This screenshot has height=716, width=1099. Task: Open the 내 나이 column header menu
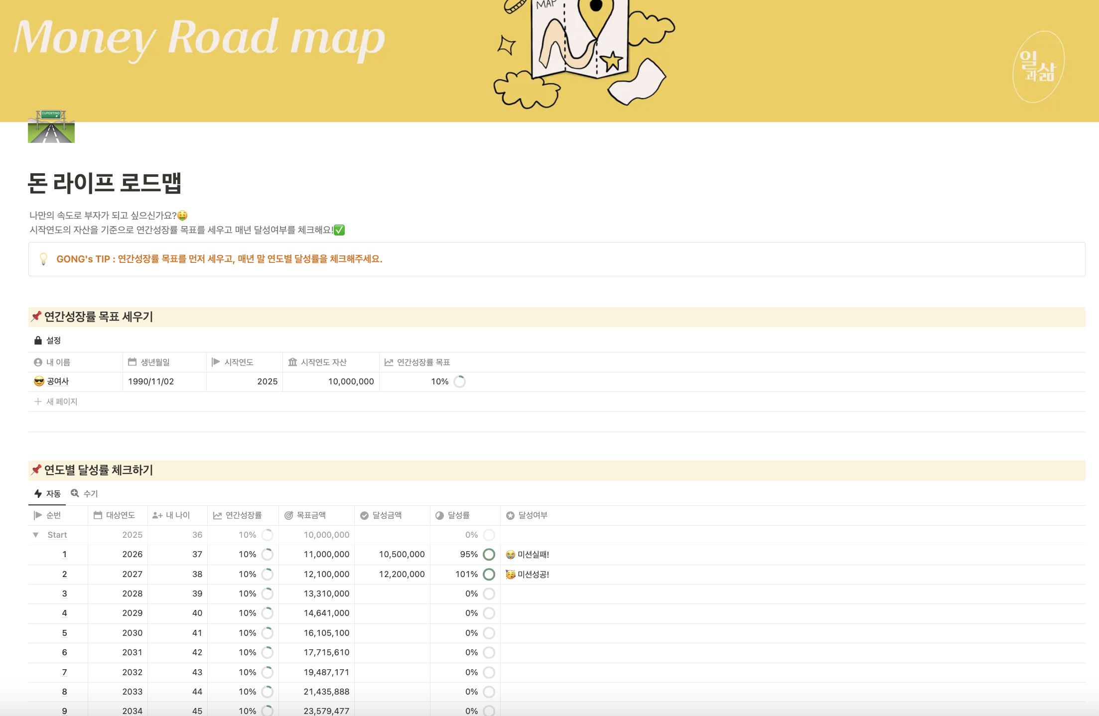click(x=177, y=515)
